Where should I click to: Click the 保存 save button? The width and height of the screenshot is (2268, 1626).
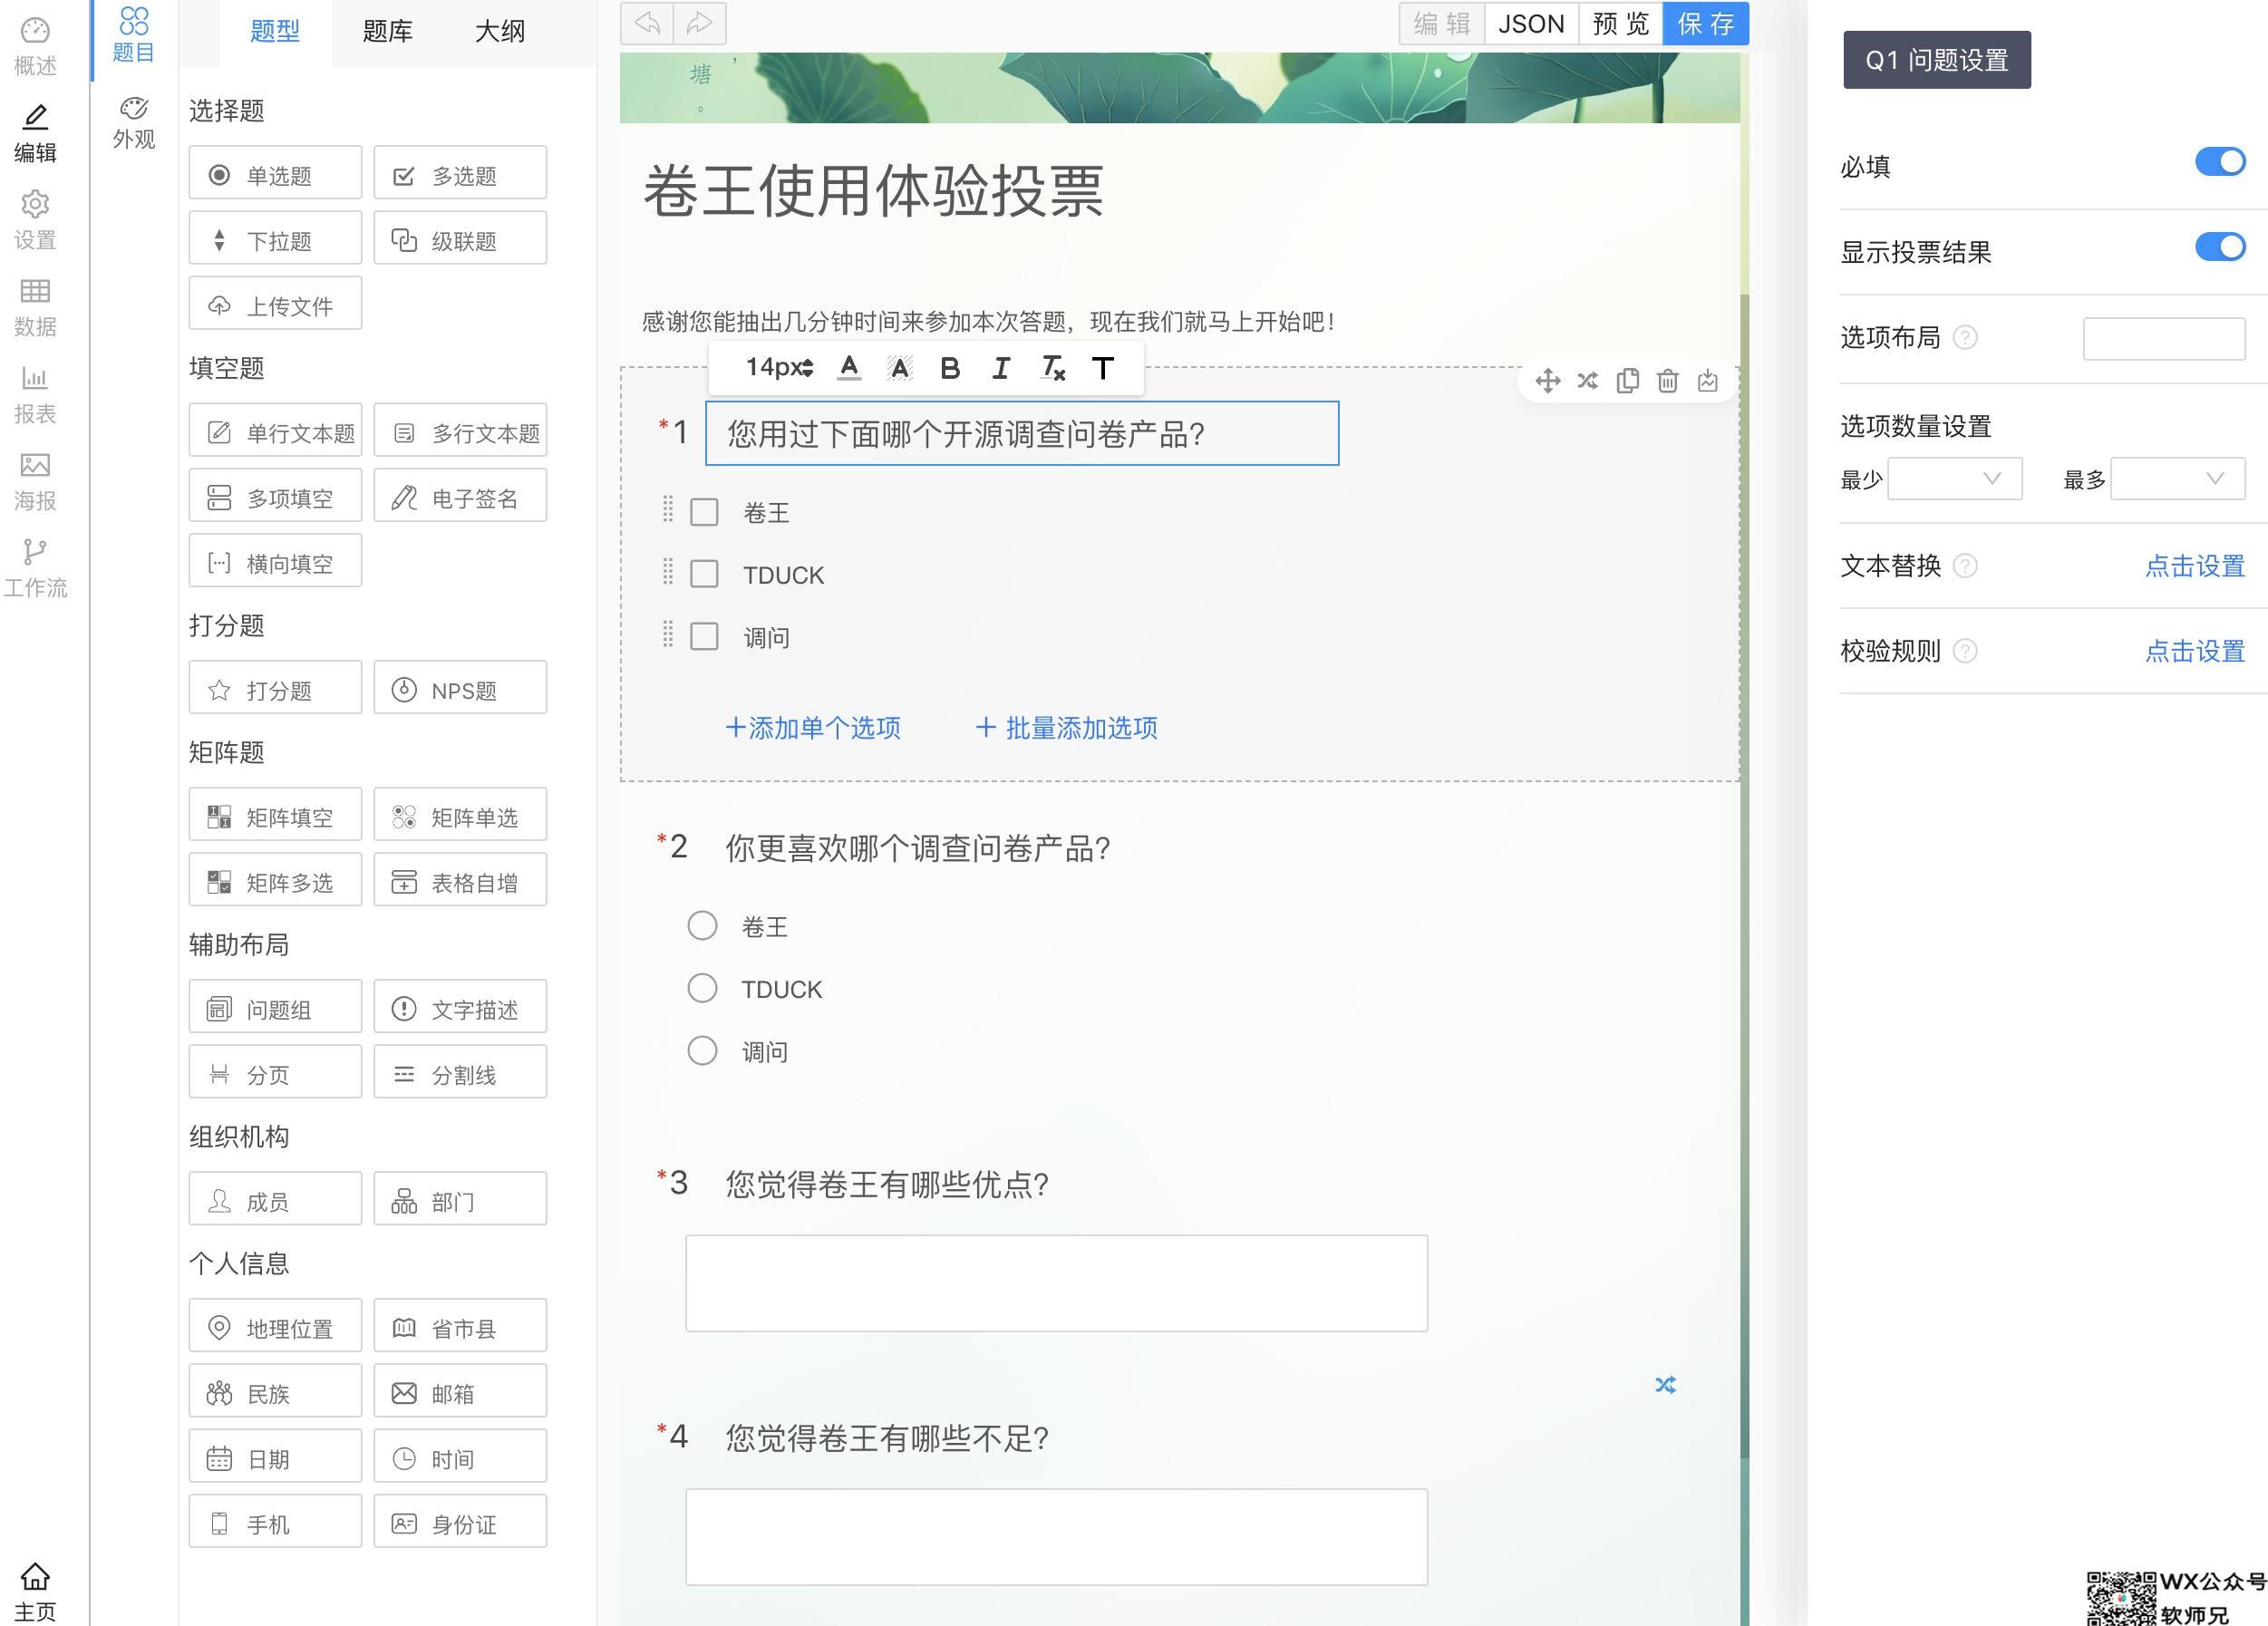[x=1705, y=24]
